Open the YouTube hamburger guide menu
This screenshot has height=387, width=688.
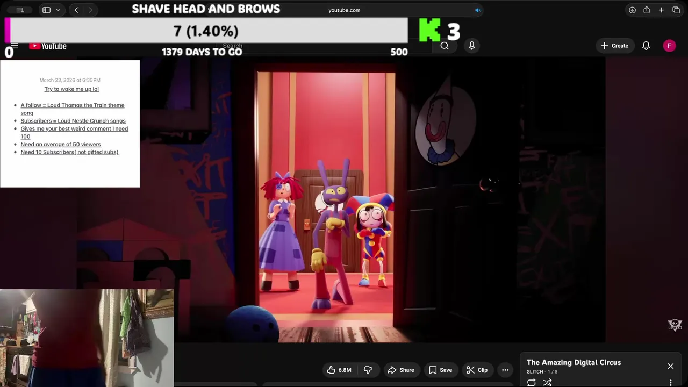click(15, 46)
